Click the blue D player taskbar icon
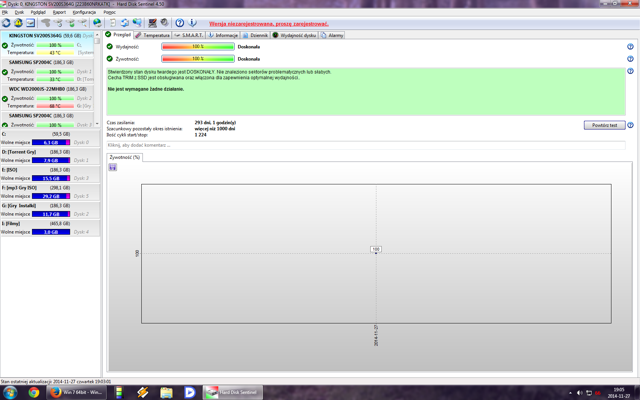Image resolution: width=640 pixels, height=400 pixels. tap(190, 392)
